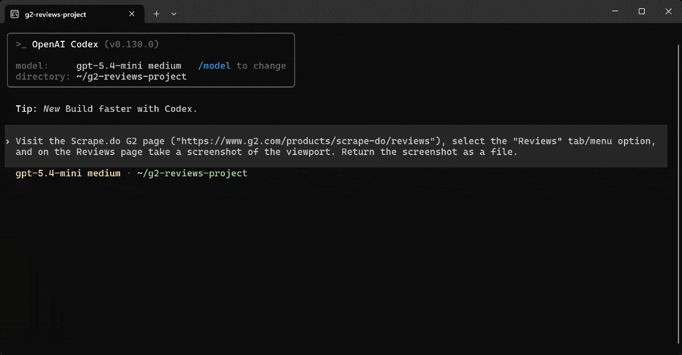Click the "directory:" label
Screen dimensions: 682x355
[x=43, y=76]
